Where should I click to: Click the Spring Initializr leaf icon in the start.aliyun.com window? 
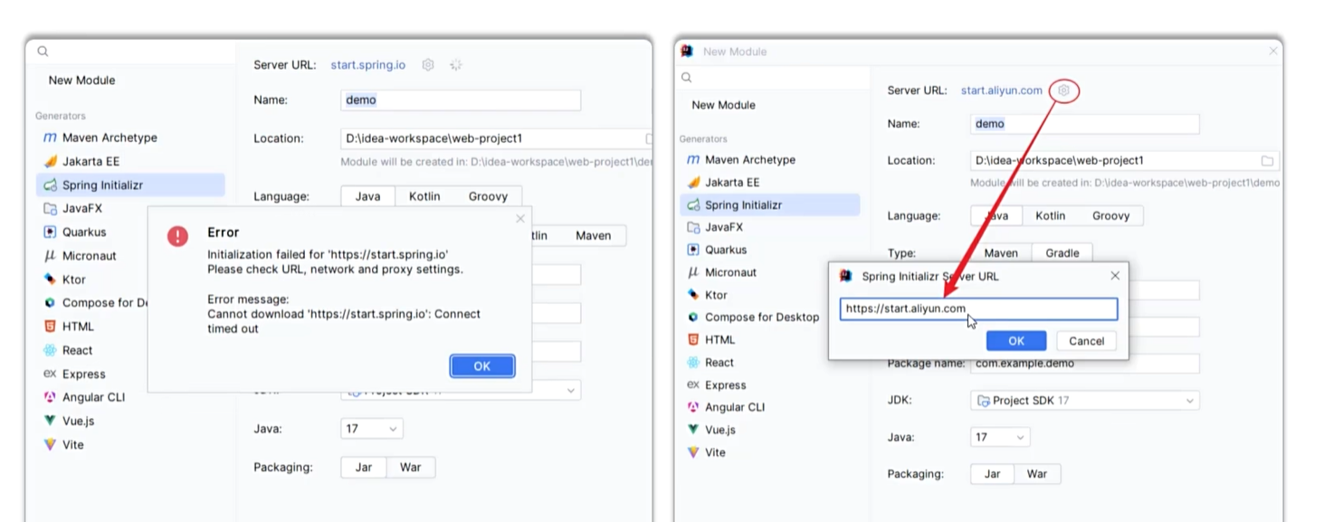693,205
